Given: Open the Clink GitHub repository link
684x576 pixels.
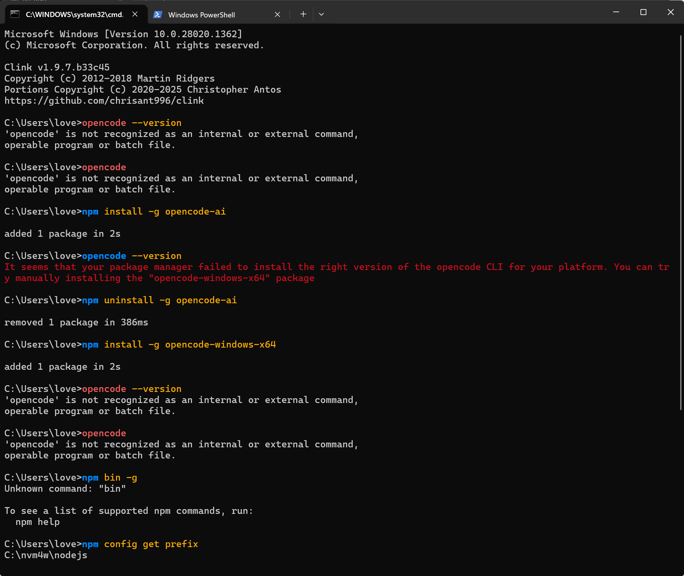Looking at the screenshot, I should point(104,101).
